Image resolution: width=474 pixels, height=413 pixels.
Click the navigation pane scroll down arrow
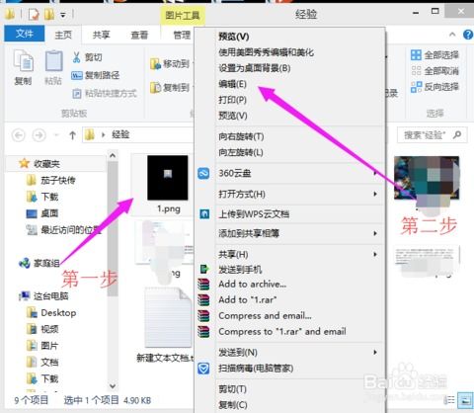click(x=113, y=385)
